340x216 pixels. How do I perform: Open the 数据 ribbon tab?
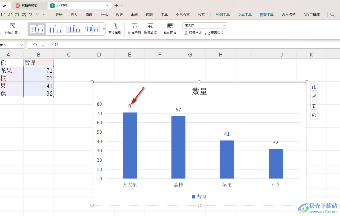click(119, 15)
